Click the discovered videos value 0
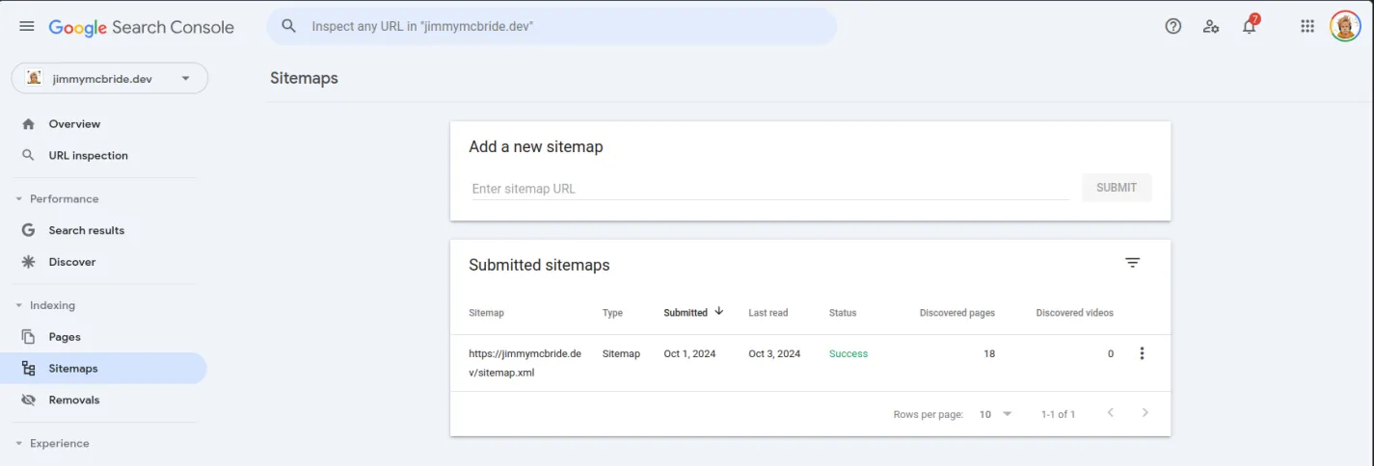The height and width of the screenshot is (466, 1374). click(x=1111, y=353)
